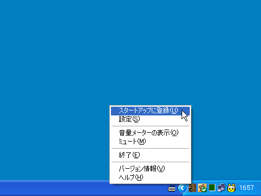Click the brown speaker tray icon
Image resolution: width=261 pixels, height=196 pixels.
click(x=192, y=188)
